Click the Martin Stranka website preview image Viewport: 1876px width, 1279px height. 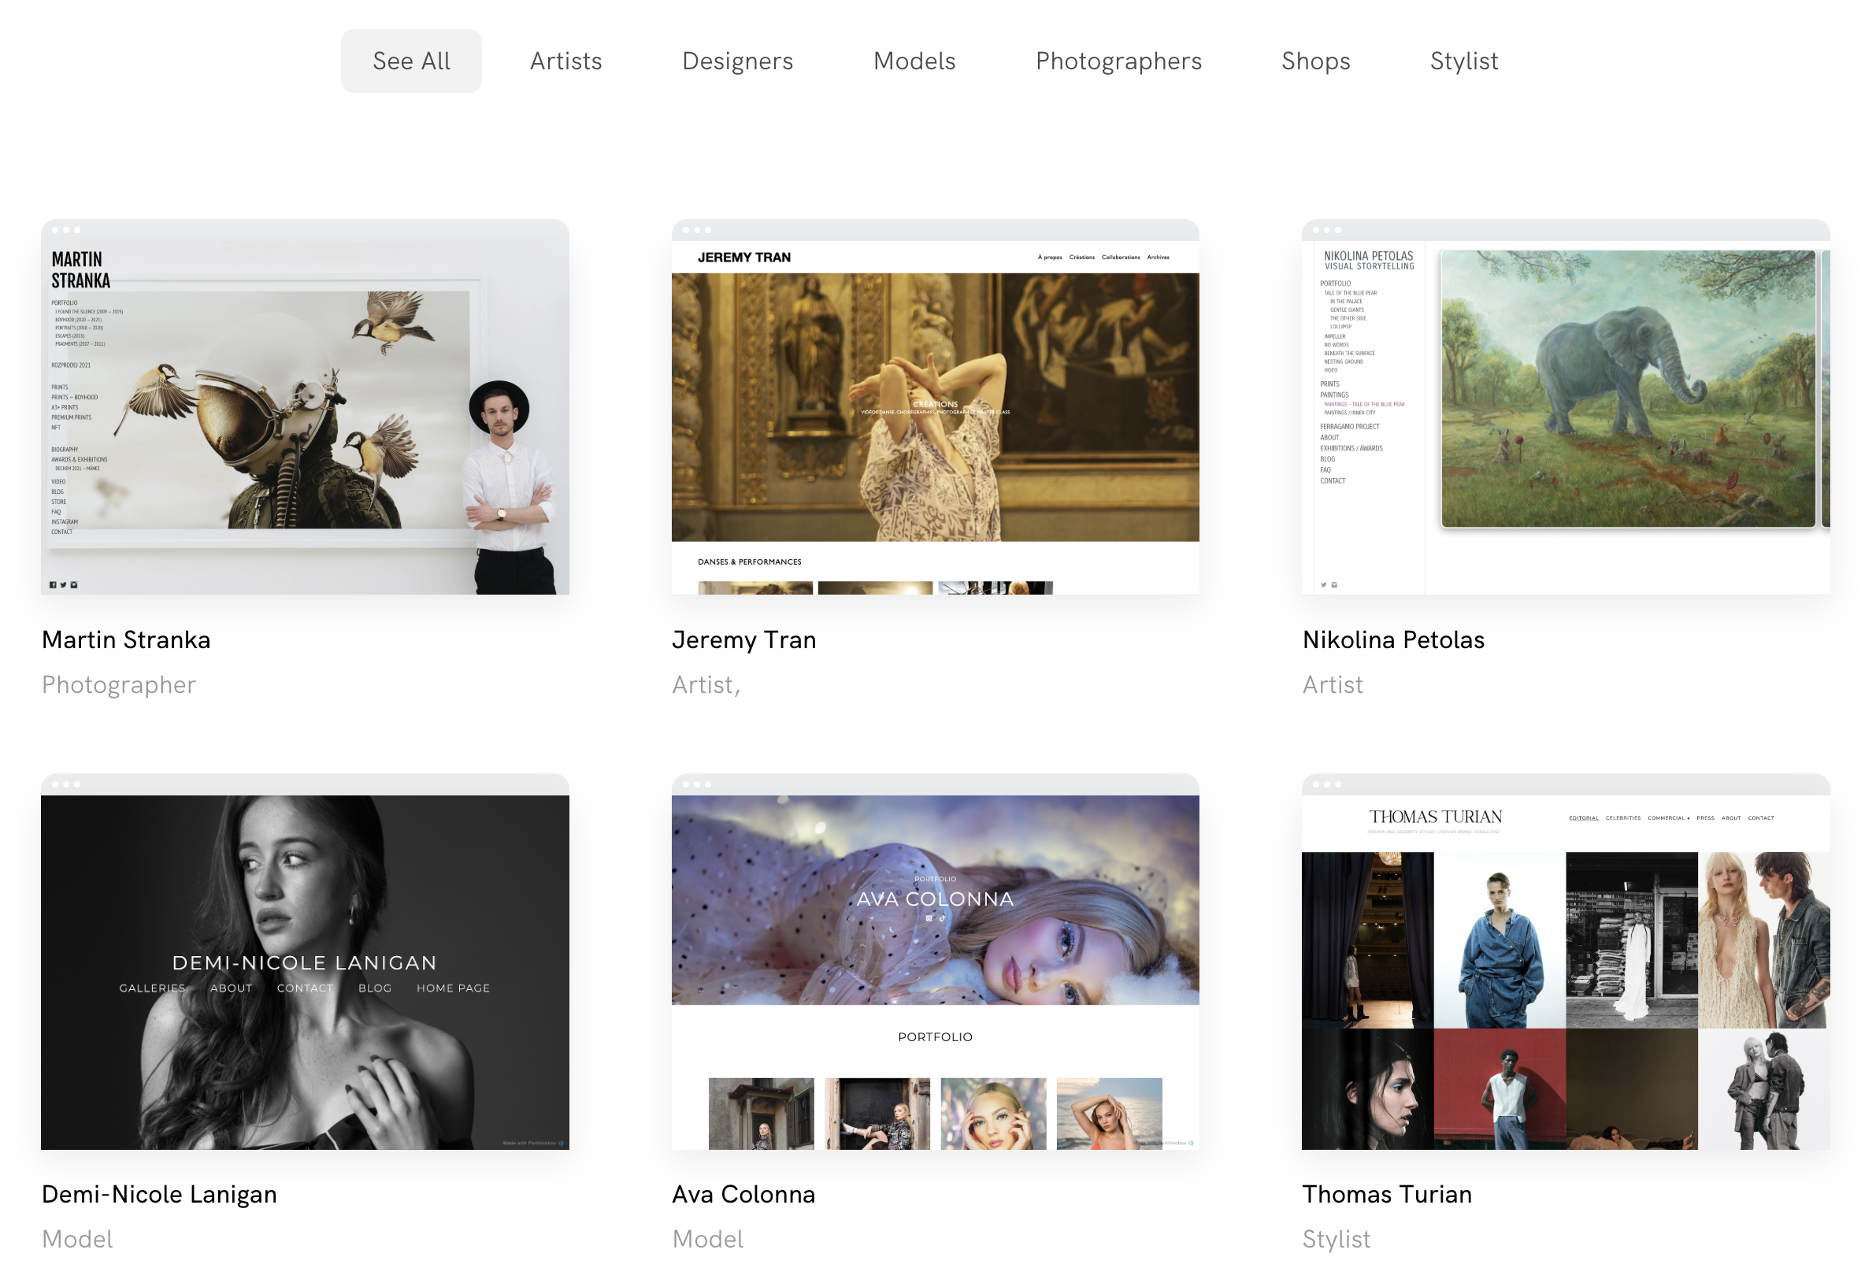pyautogui.click(x=305, y=408)
